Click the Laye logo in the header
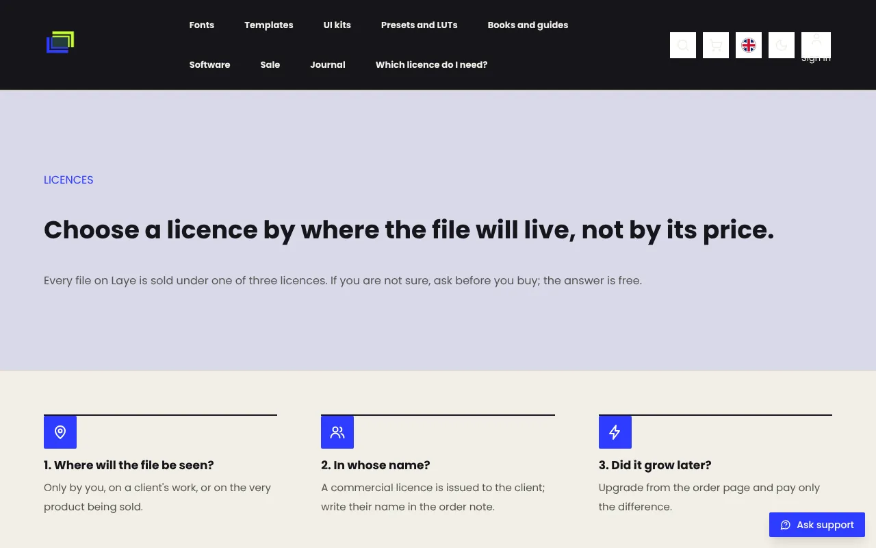 point(60,42)
